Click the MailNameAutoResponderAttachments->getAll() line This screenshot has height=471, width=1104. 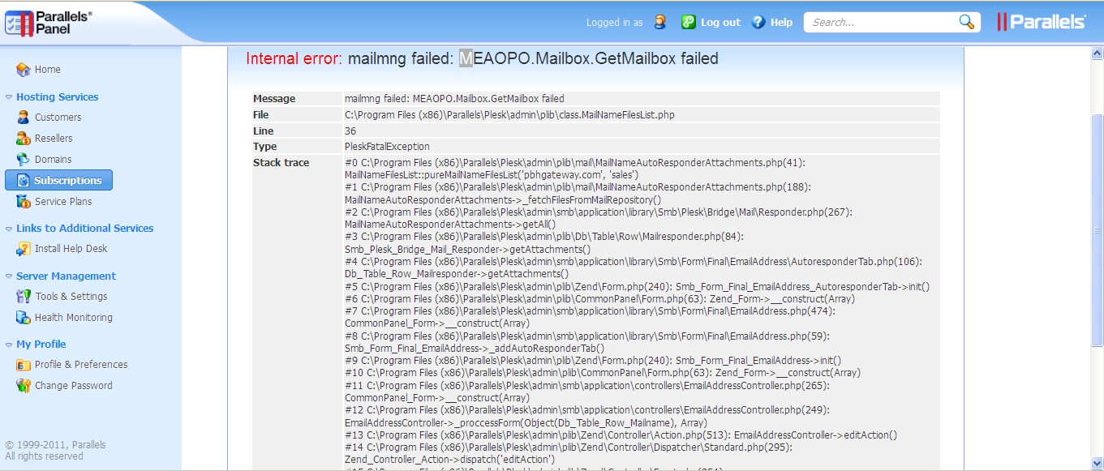pyautogui.click(x=449, y=225)
